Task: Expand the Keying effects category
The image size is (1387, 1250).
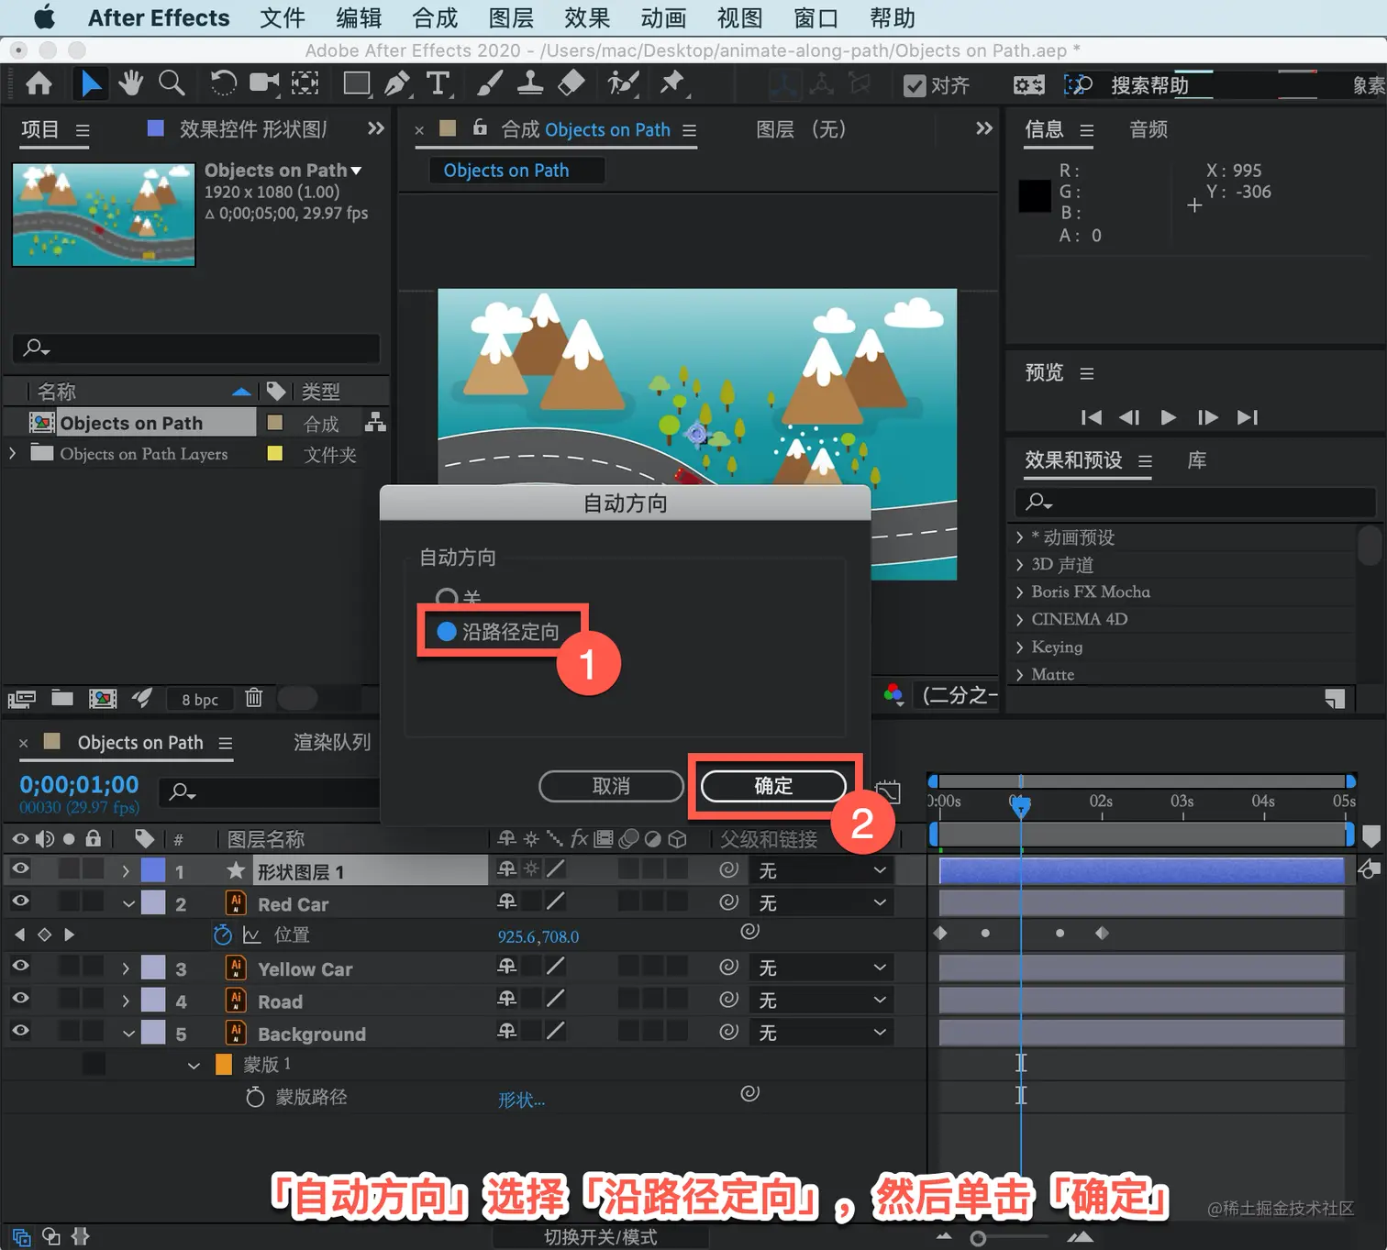Action: pyautogui.click(x=1020, y=647)
